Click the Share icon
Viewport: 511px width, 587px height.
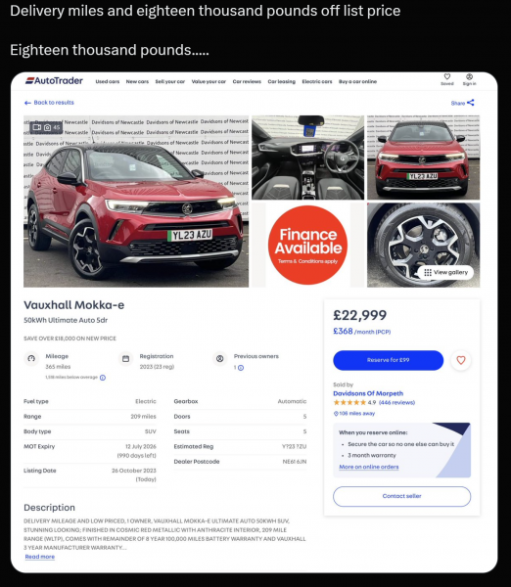(x=471, y=103)
